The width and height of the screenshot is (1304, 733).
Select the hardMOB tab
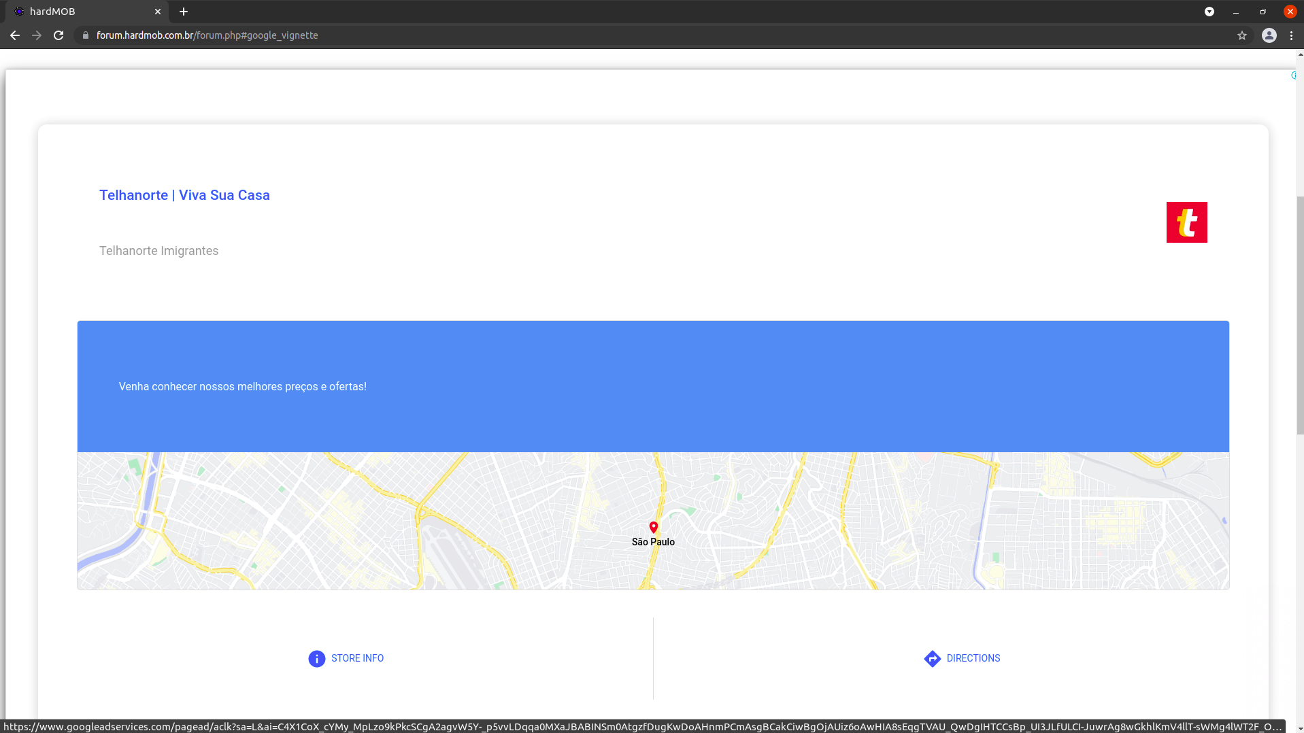click(x=87, y=12)
